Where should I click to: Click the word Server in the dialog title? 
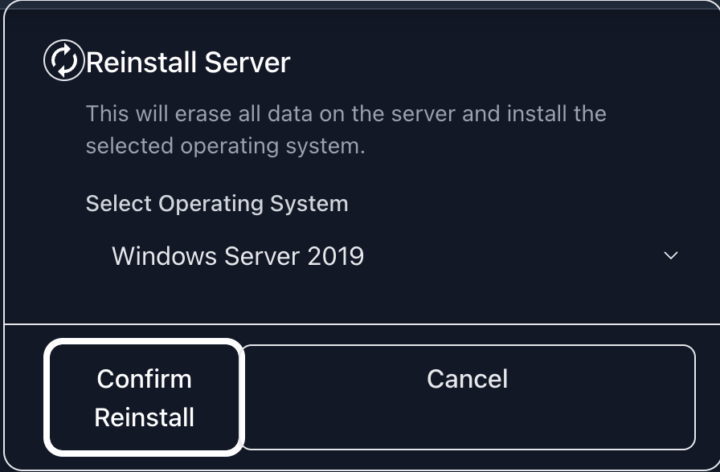247,62
